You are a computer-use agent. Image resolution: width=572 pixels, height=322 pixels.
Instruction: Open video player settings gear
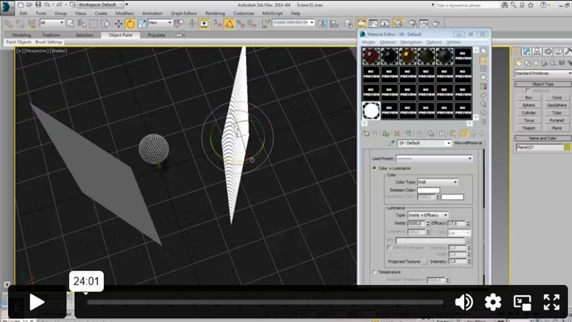(493, 302)
